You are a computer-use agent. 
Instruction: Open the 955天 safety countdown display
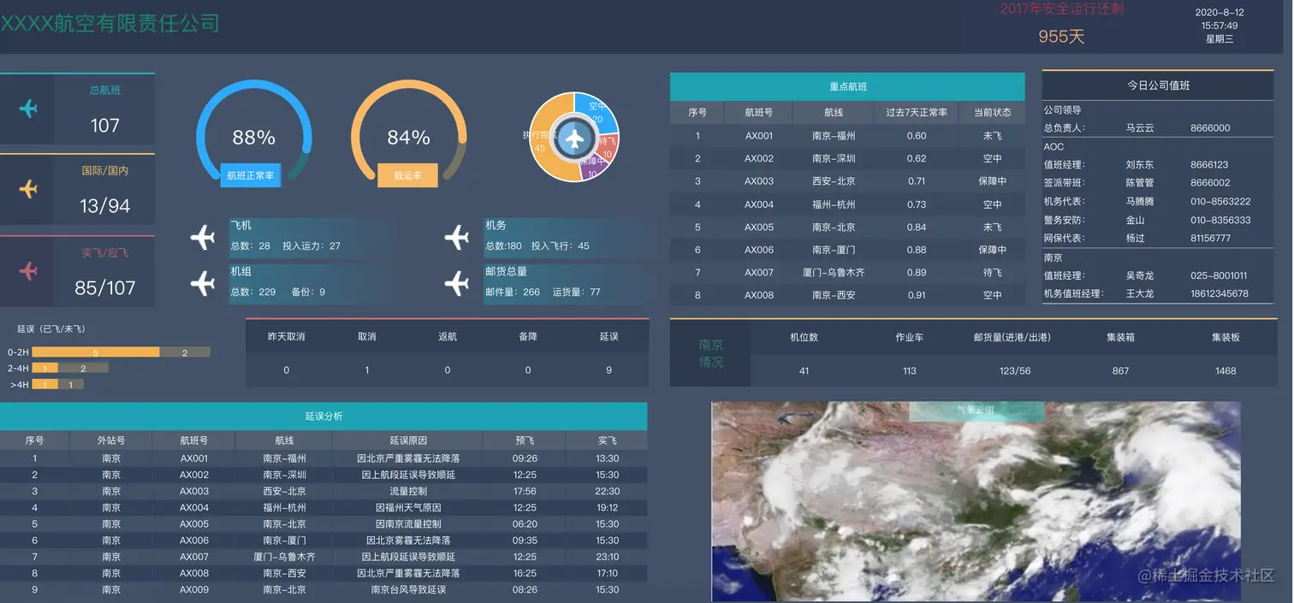1061,37
